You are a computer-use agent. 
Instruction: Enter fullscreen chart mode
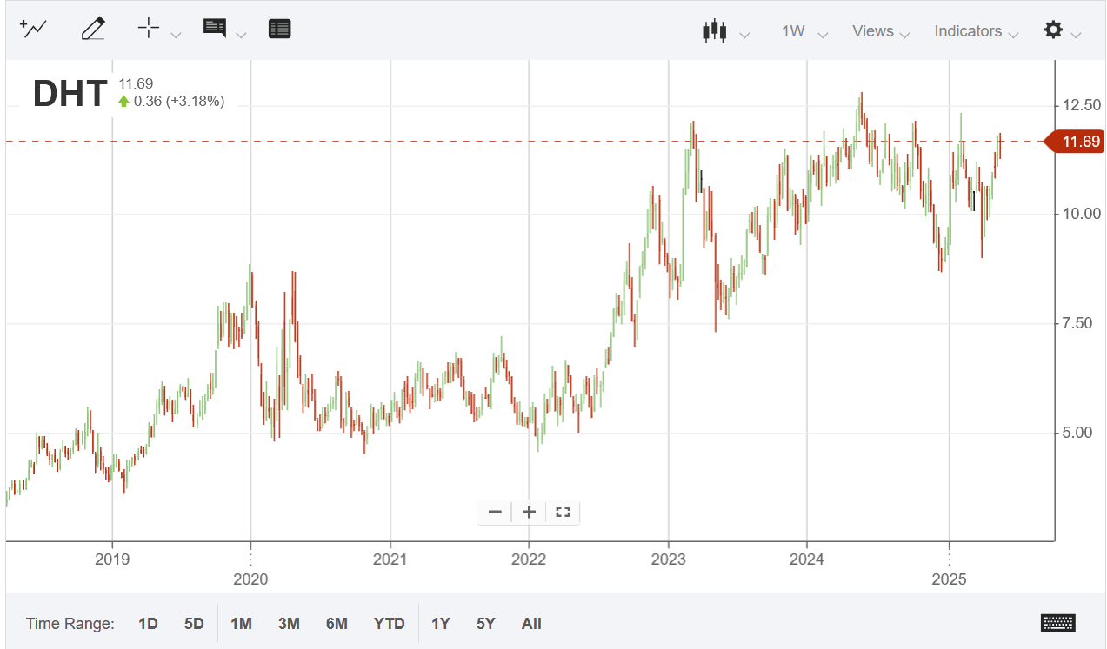point(561,512)
